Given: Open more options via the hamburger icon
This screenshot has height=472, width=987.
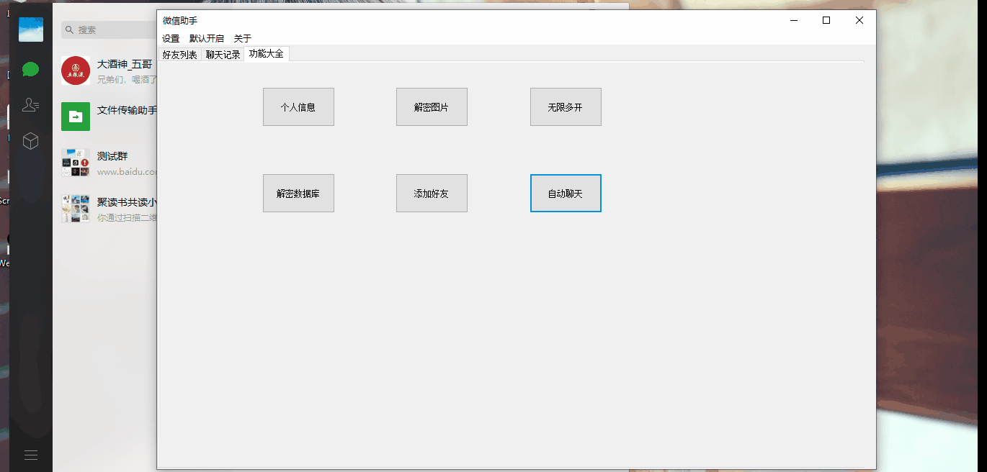Looking at the screenshot, I should pyautogui.click(x=30, y=454).
